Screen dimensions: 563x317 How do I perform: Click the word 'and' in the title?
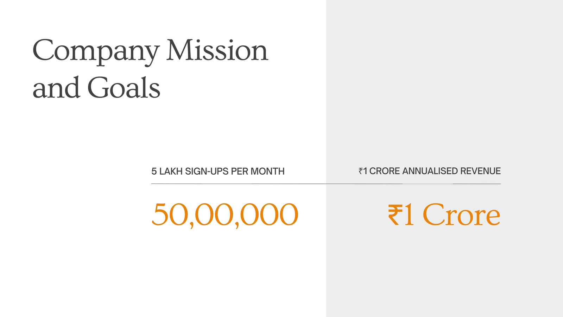click(56, 87)
